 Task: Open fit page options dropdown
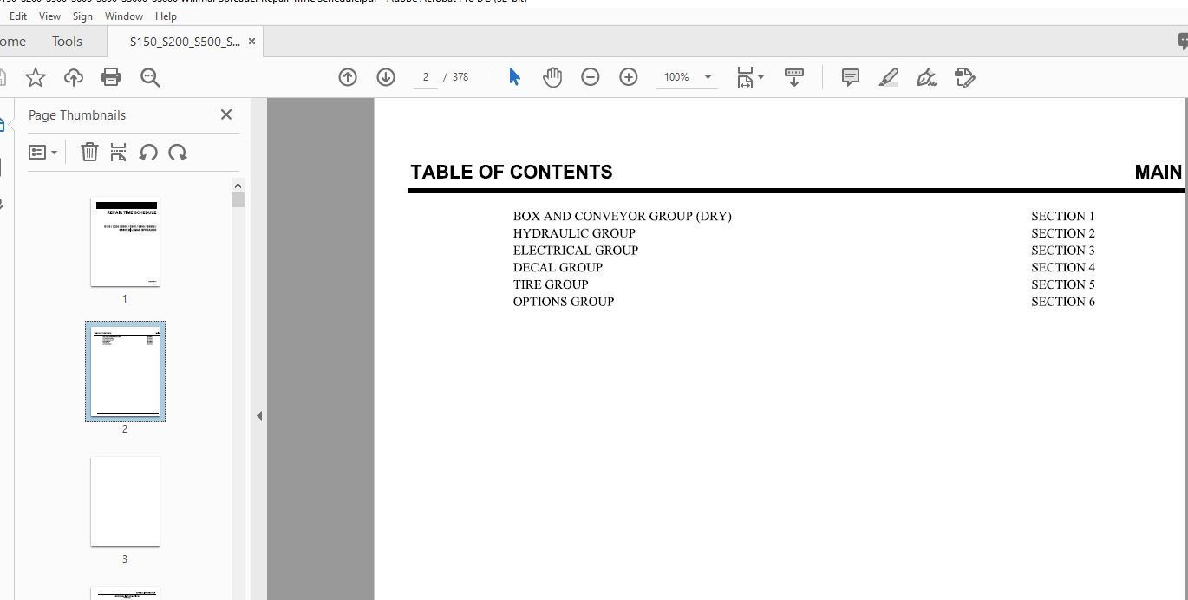(x=750, y=77)
